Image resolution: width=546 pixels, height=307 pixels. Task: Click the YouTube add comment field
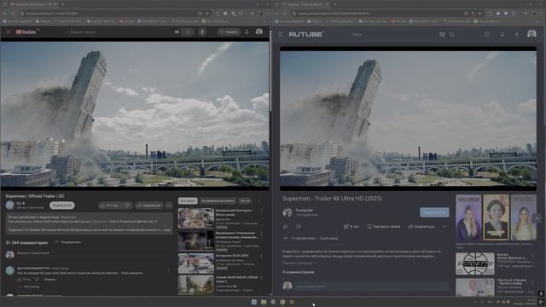click(x=94, y=253)
